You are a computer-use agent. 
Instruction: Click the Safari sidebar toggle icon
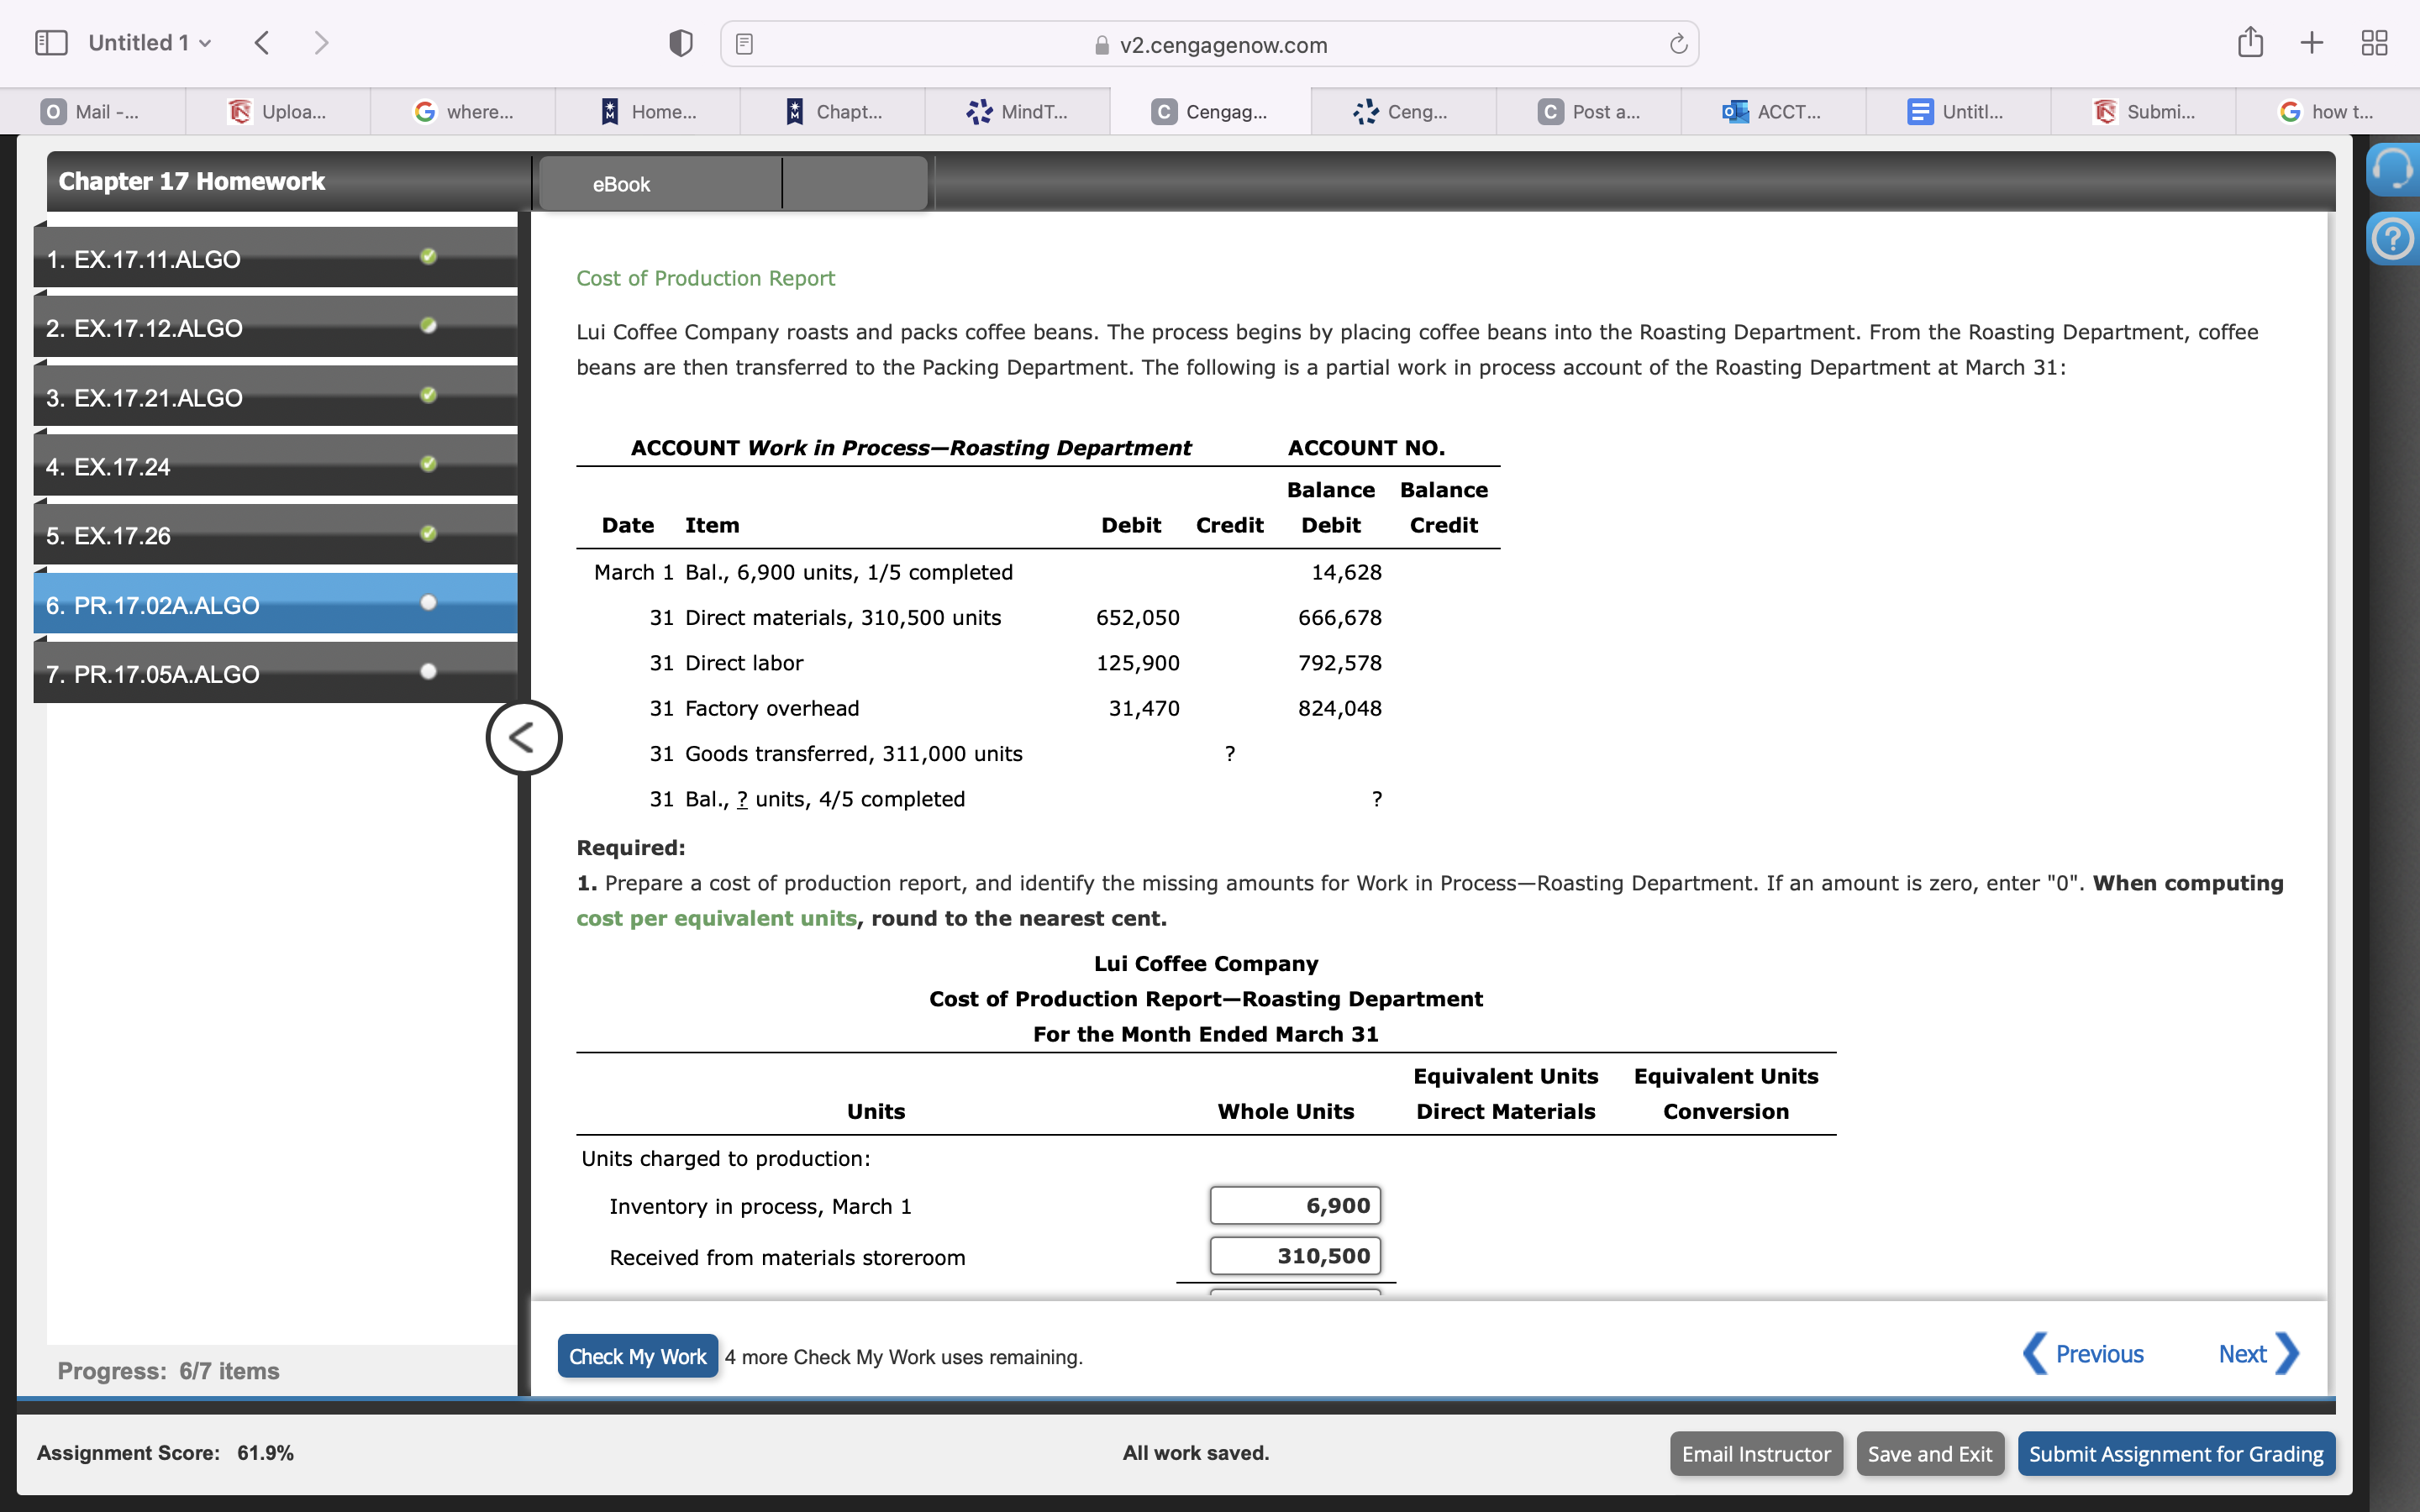coord(51,43)
